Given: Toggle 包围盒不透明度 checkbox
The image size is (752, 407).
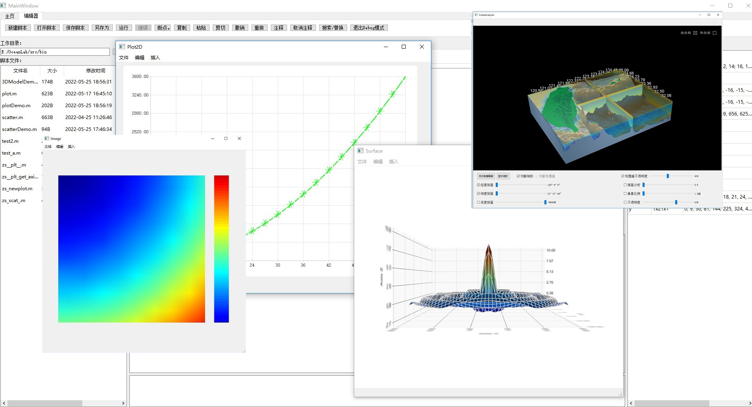Looking at the screenshot, I should point(623,176).
